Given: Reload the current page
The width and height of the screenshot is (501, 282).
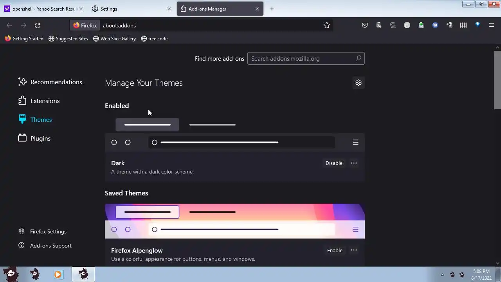Looking at the screenshot, I should click(x=38, y=25).
